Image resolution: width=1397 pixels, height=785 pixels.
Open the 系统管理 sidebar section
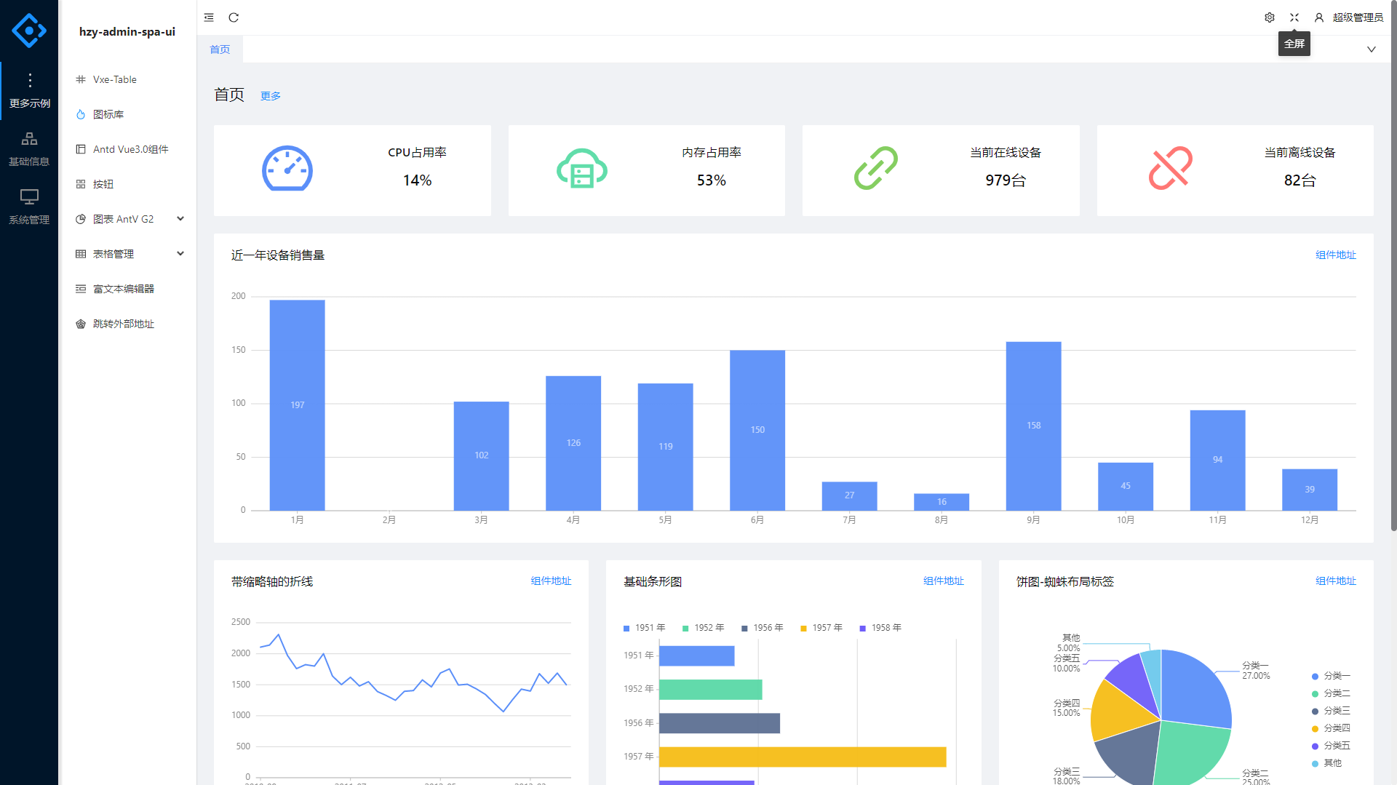pyautogui.click(x=29, y=207)
